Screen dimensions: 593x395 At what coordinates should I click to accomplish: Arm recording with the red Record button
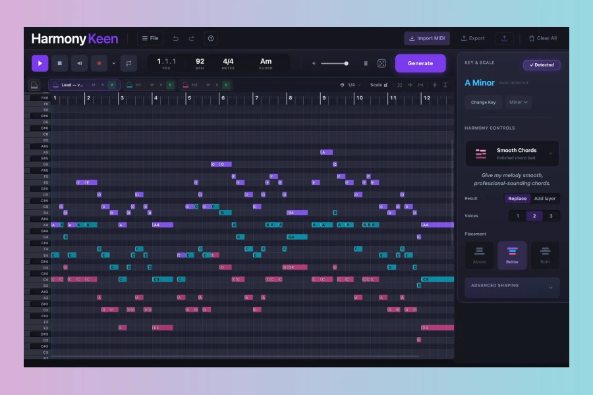click(99, 63)
